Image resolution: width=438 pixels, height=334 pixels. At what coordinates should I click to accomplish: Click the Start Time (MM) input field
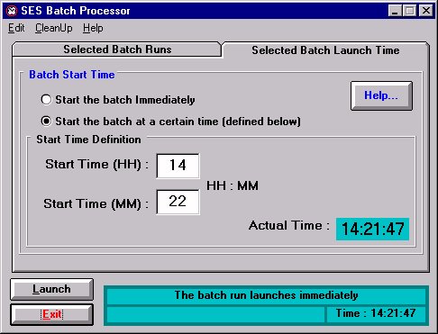tap(178, 202)
